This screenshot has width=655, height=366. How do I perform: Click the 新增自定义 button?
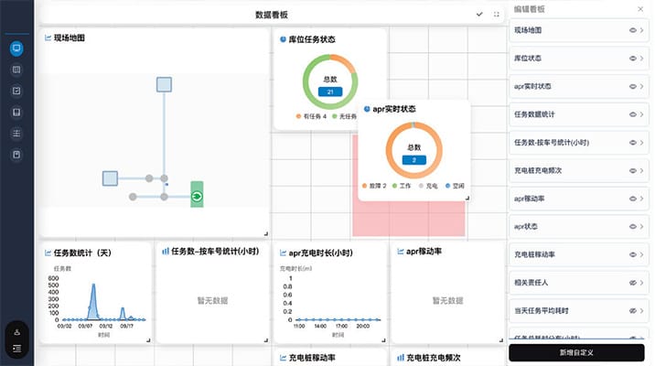point(576,352)
